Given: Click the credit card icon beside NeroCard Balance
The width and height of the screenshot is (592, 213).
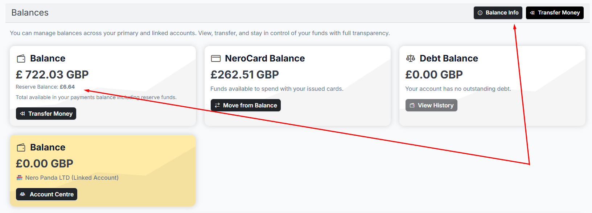Looking at the screenshot, I should (x=216, y=59).
